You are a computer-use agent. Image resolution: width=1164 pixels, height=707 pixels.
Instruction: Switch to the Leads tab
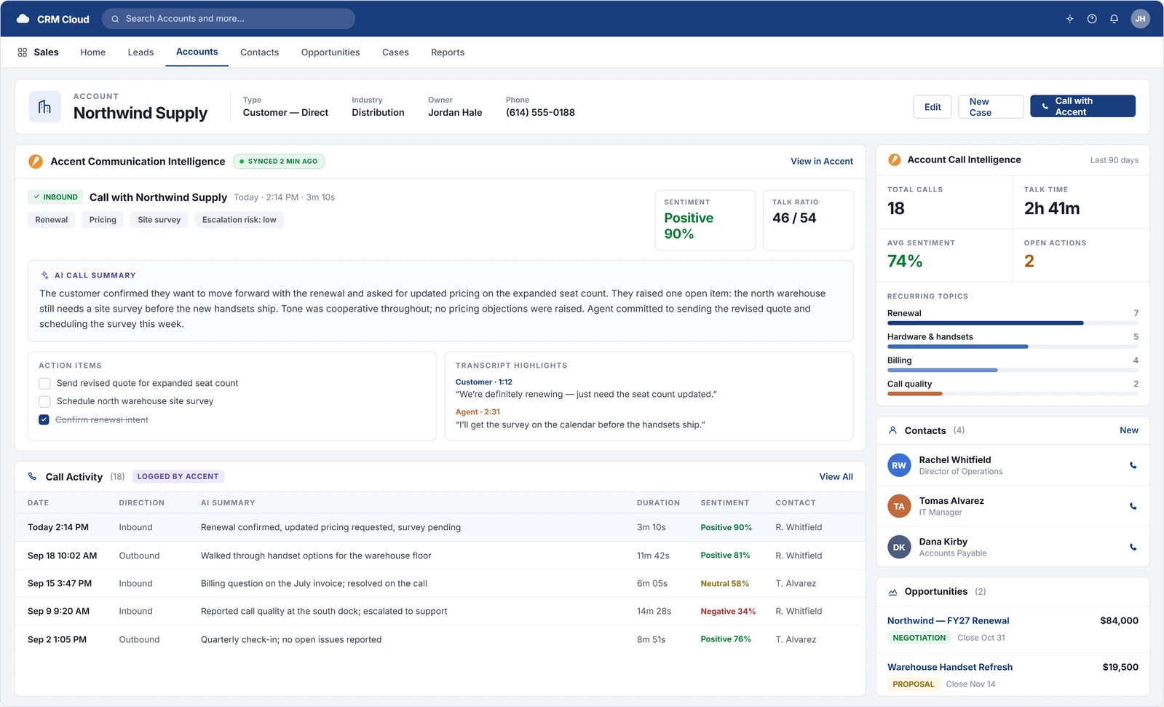tap(140, 52)
